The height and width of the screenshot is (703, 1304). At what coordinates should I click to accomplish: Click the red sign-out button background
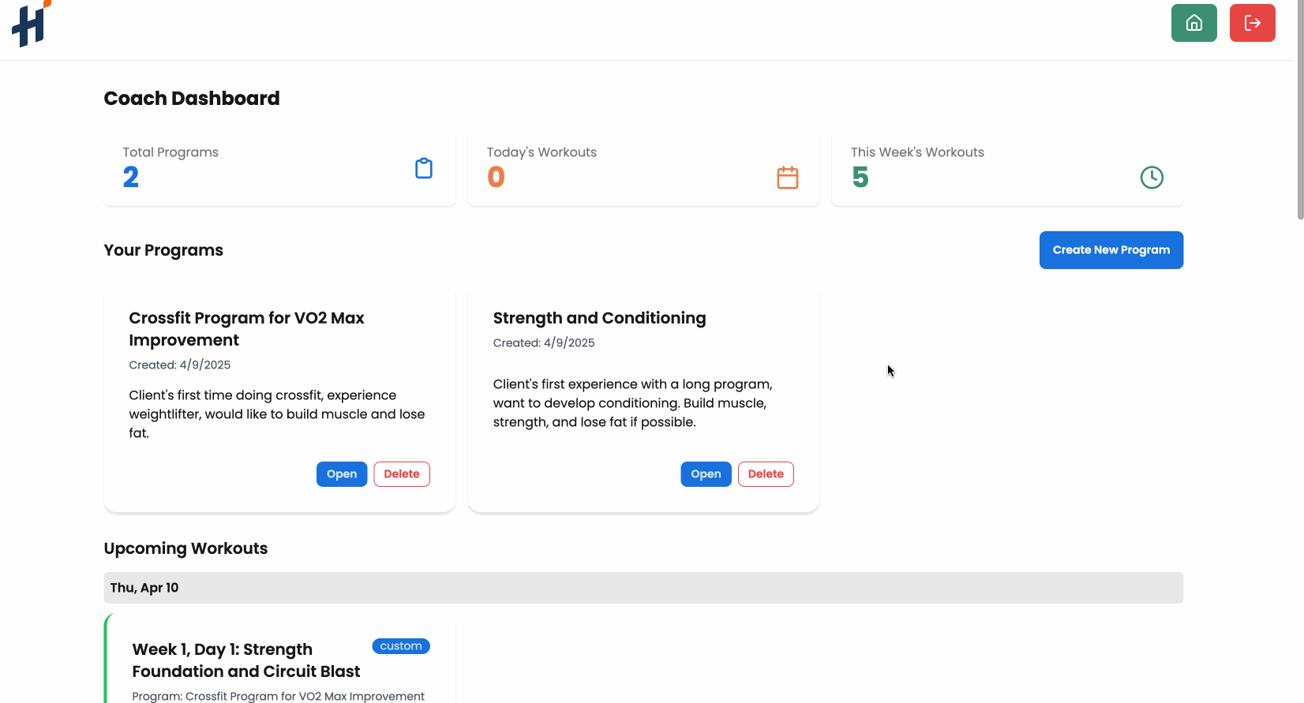[1253, 23]
